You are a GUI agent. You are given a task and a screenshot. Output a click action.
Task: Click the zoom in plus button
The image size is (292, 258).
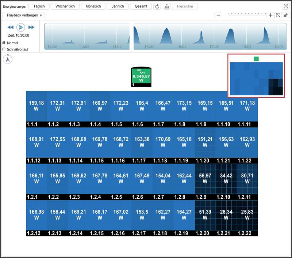coord(270,15)
